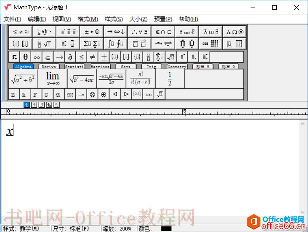Viewport: 308px width, 232px height.
Task: Insert the element-of symbol
Action: [48, 57]
